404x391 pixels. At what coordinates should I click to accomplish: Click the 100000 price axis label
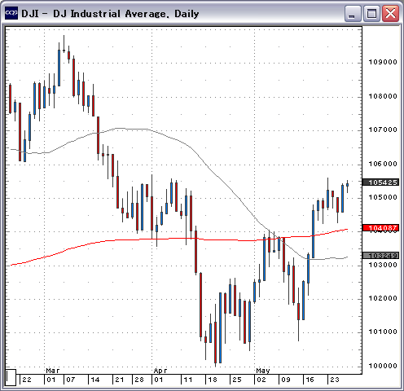(x=383, y=366)
